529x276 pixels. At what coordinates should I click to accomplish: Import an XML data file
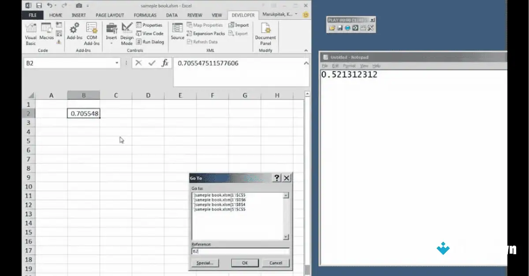238,25
